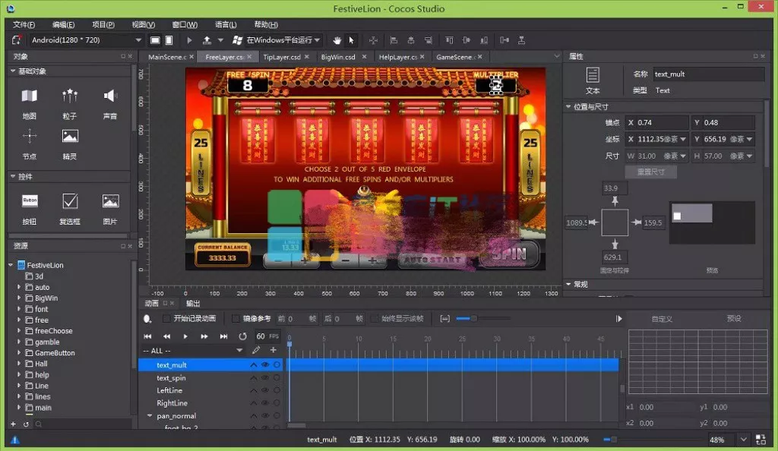
Task: Enable 开始记录动画 checkbox
Action: tap(167, 319)
